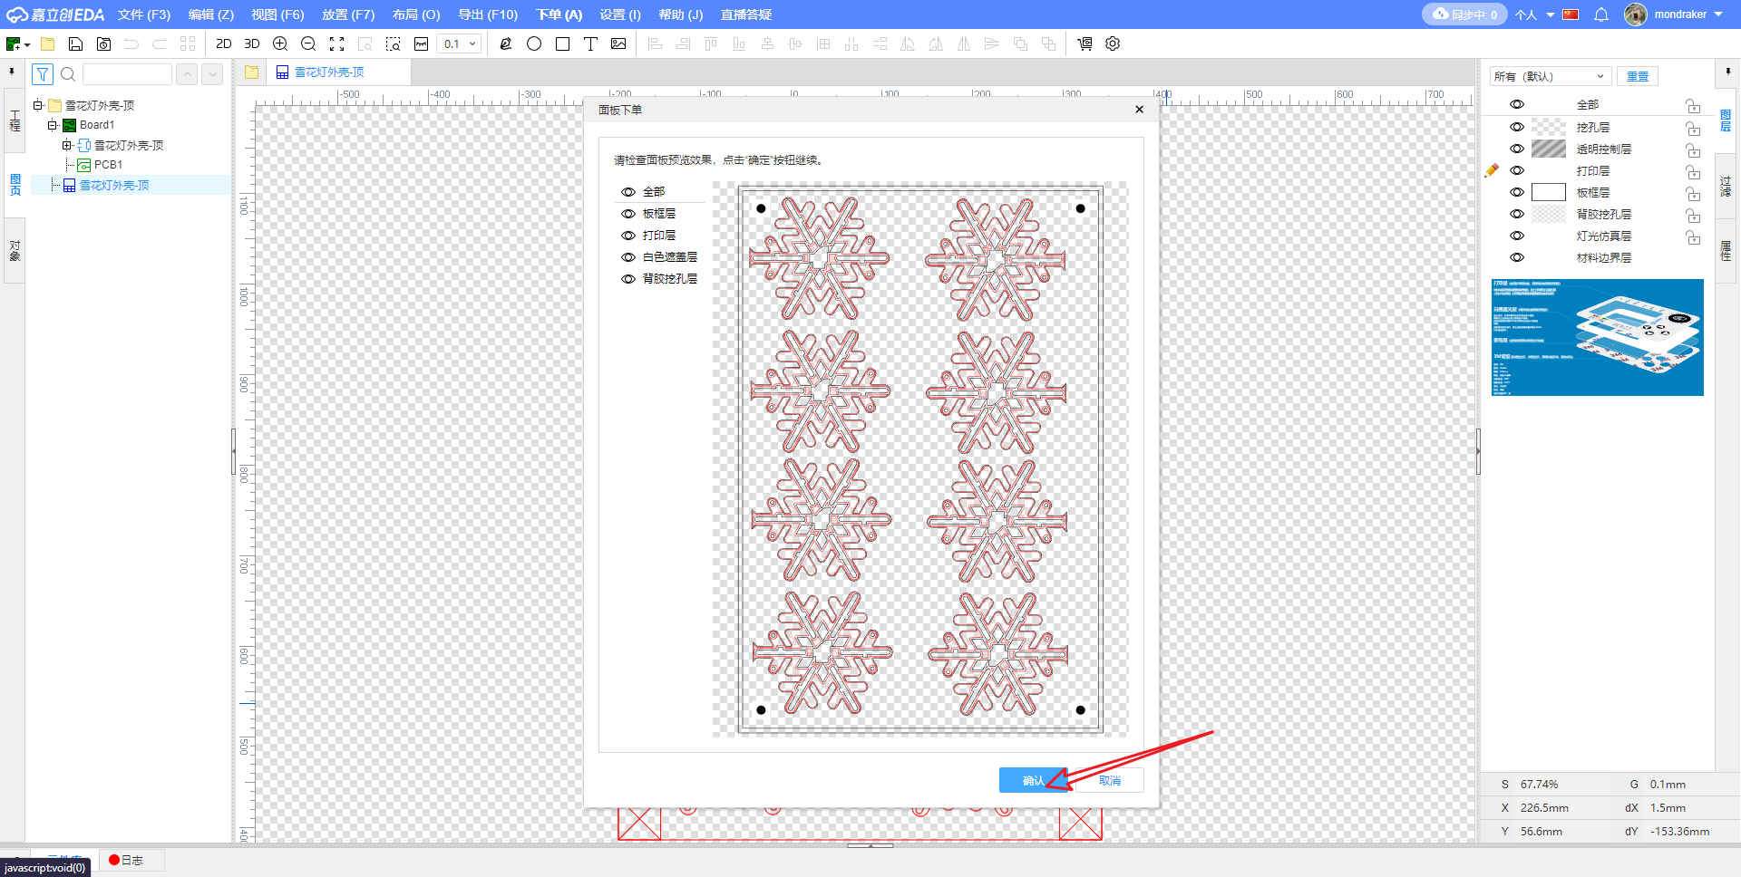1741x877 pixels.
Task: Choose the text tool icon
Action: (590, 43)
